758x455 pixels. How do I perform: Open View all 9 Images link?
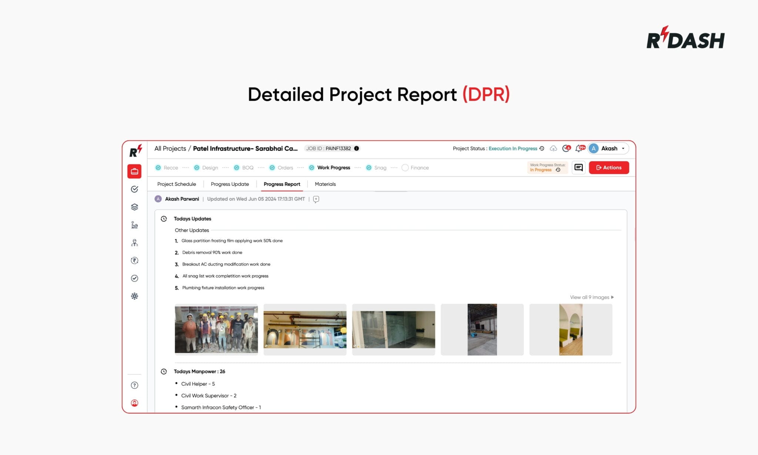(590, 297)
